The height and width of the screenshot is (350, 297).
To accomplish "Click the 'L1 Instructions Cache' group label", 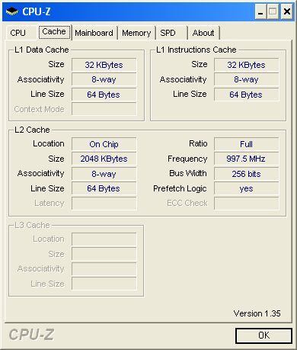I will tap(196, 50).
